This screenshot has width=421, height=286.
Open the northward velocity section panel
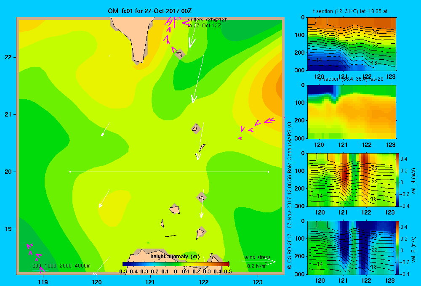[x=352, y=180]
